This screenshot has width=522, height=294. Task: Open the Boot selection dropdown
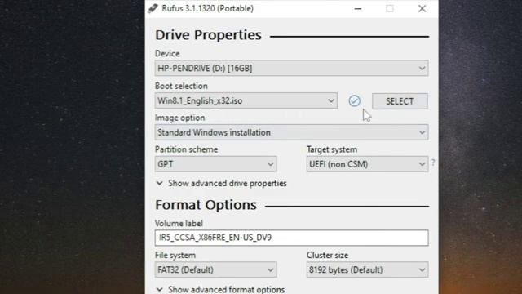coord(246,100)
